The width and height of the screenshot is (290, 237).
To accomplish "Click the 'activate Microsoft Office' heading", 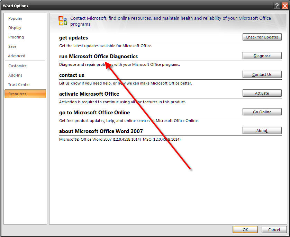I will click(x=89, y=94).
